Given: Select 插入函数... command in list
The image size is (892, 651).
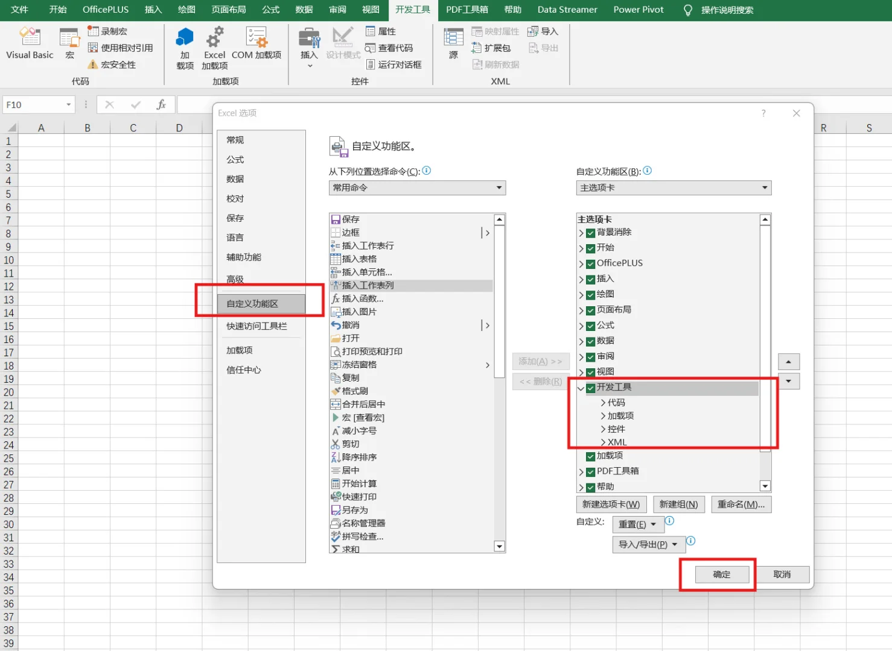Looking at the screenshot, I should (x=411, y=299).
